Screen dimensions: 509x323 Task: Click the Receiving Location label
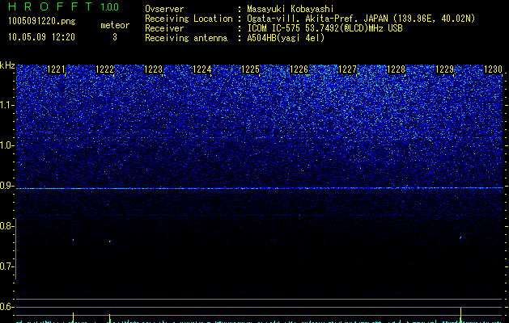coord(189,19)
